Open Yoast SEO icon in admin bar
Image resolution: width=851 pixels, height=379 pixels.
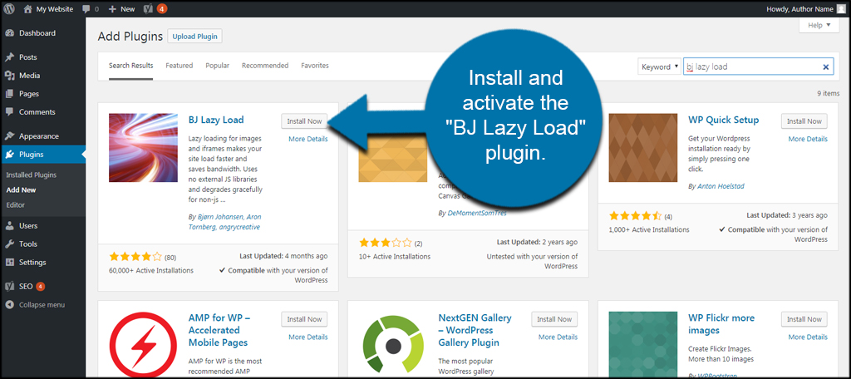coord(147,9)
